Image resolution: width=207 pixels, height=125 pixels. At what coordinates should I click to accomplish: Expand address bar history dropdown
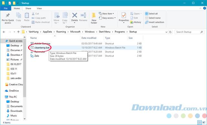[x=166, y=32]
